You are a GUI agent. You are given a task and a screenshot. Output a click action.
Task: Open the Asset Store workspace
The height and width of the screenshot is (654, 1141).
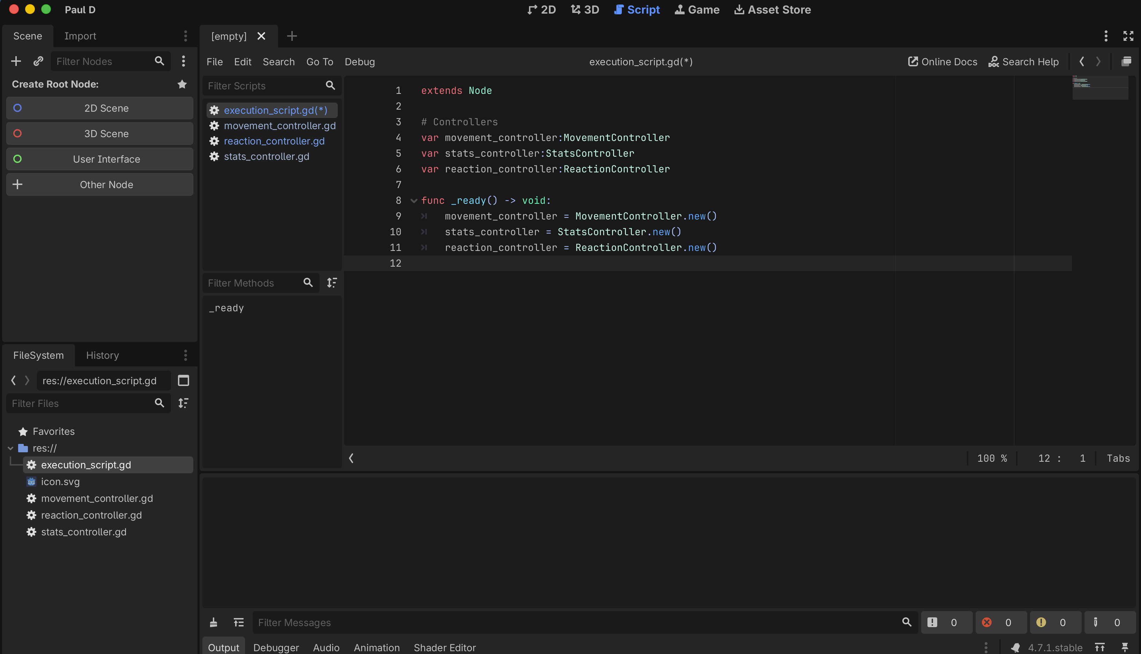(772, 9)
